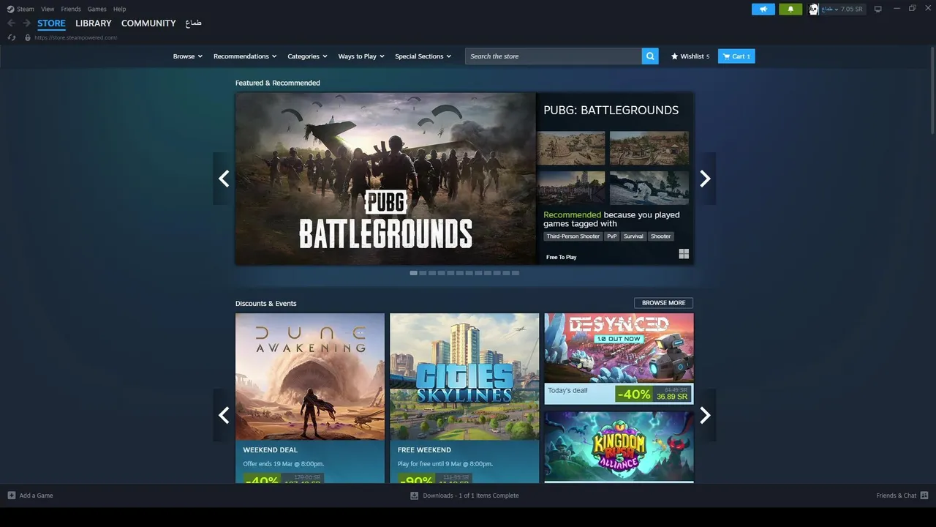Screen dimensions: 936x527
Task: Click the Wishlist star icon
Action: [x=674, y=56]
